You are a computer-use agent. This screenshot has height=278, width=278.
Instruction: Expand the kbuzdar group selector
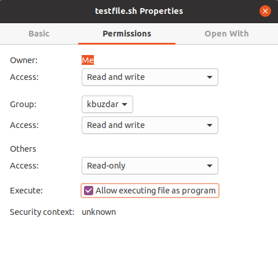tap(107, 104)
